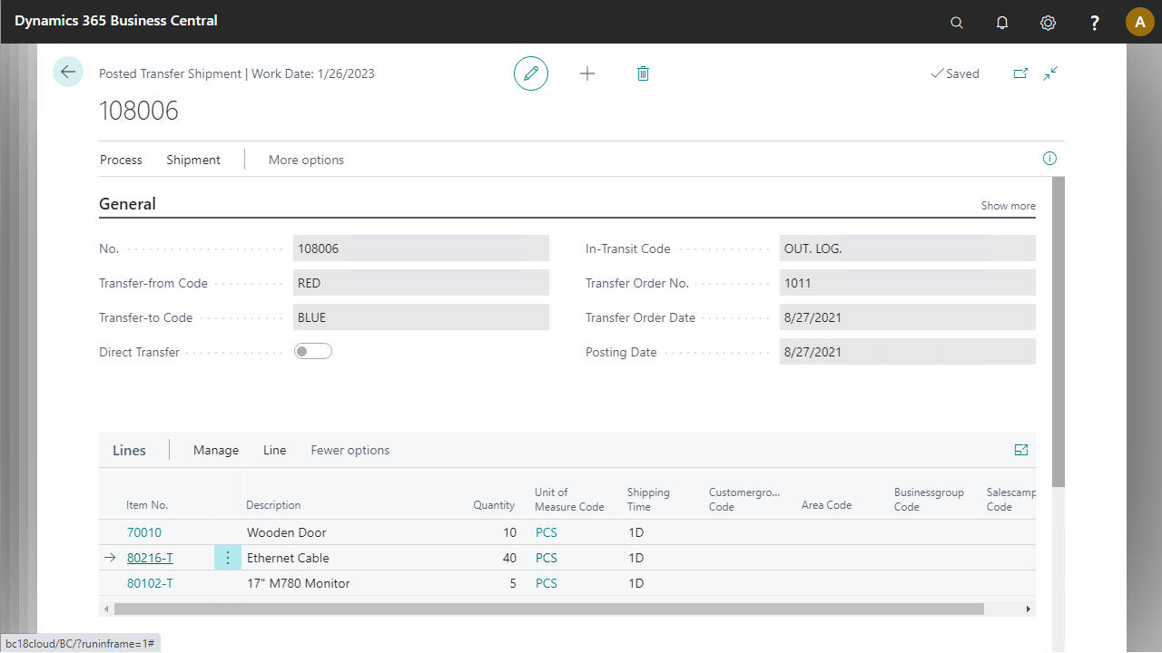The width and height of the screenshot is (1162, 653).
Task: Click quantity 10 cell
Action: [509, 532]
